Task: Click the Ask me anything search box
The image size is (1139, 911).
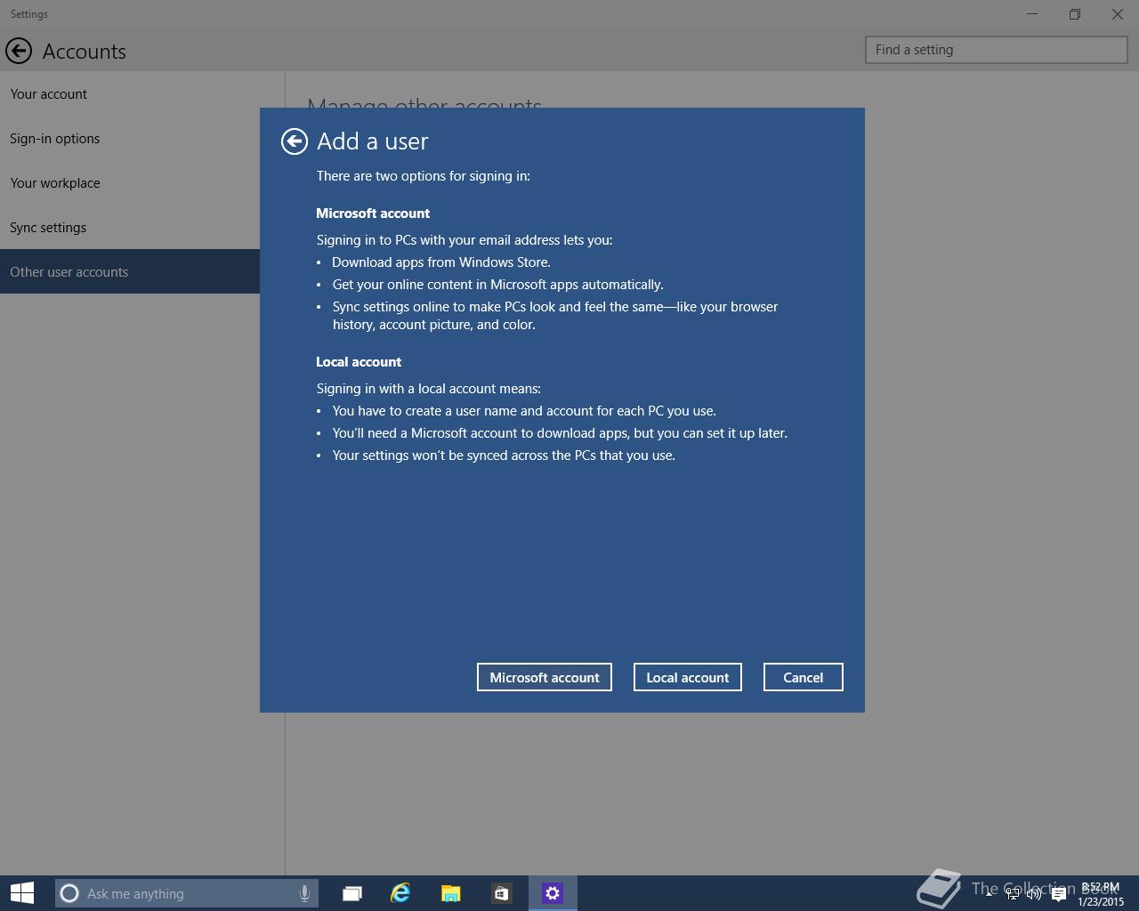Action: click(187, 893)
